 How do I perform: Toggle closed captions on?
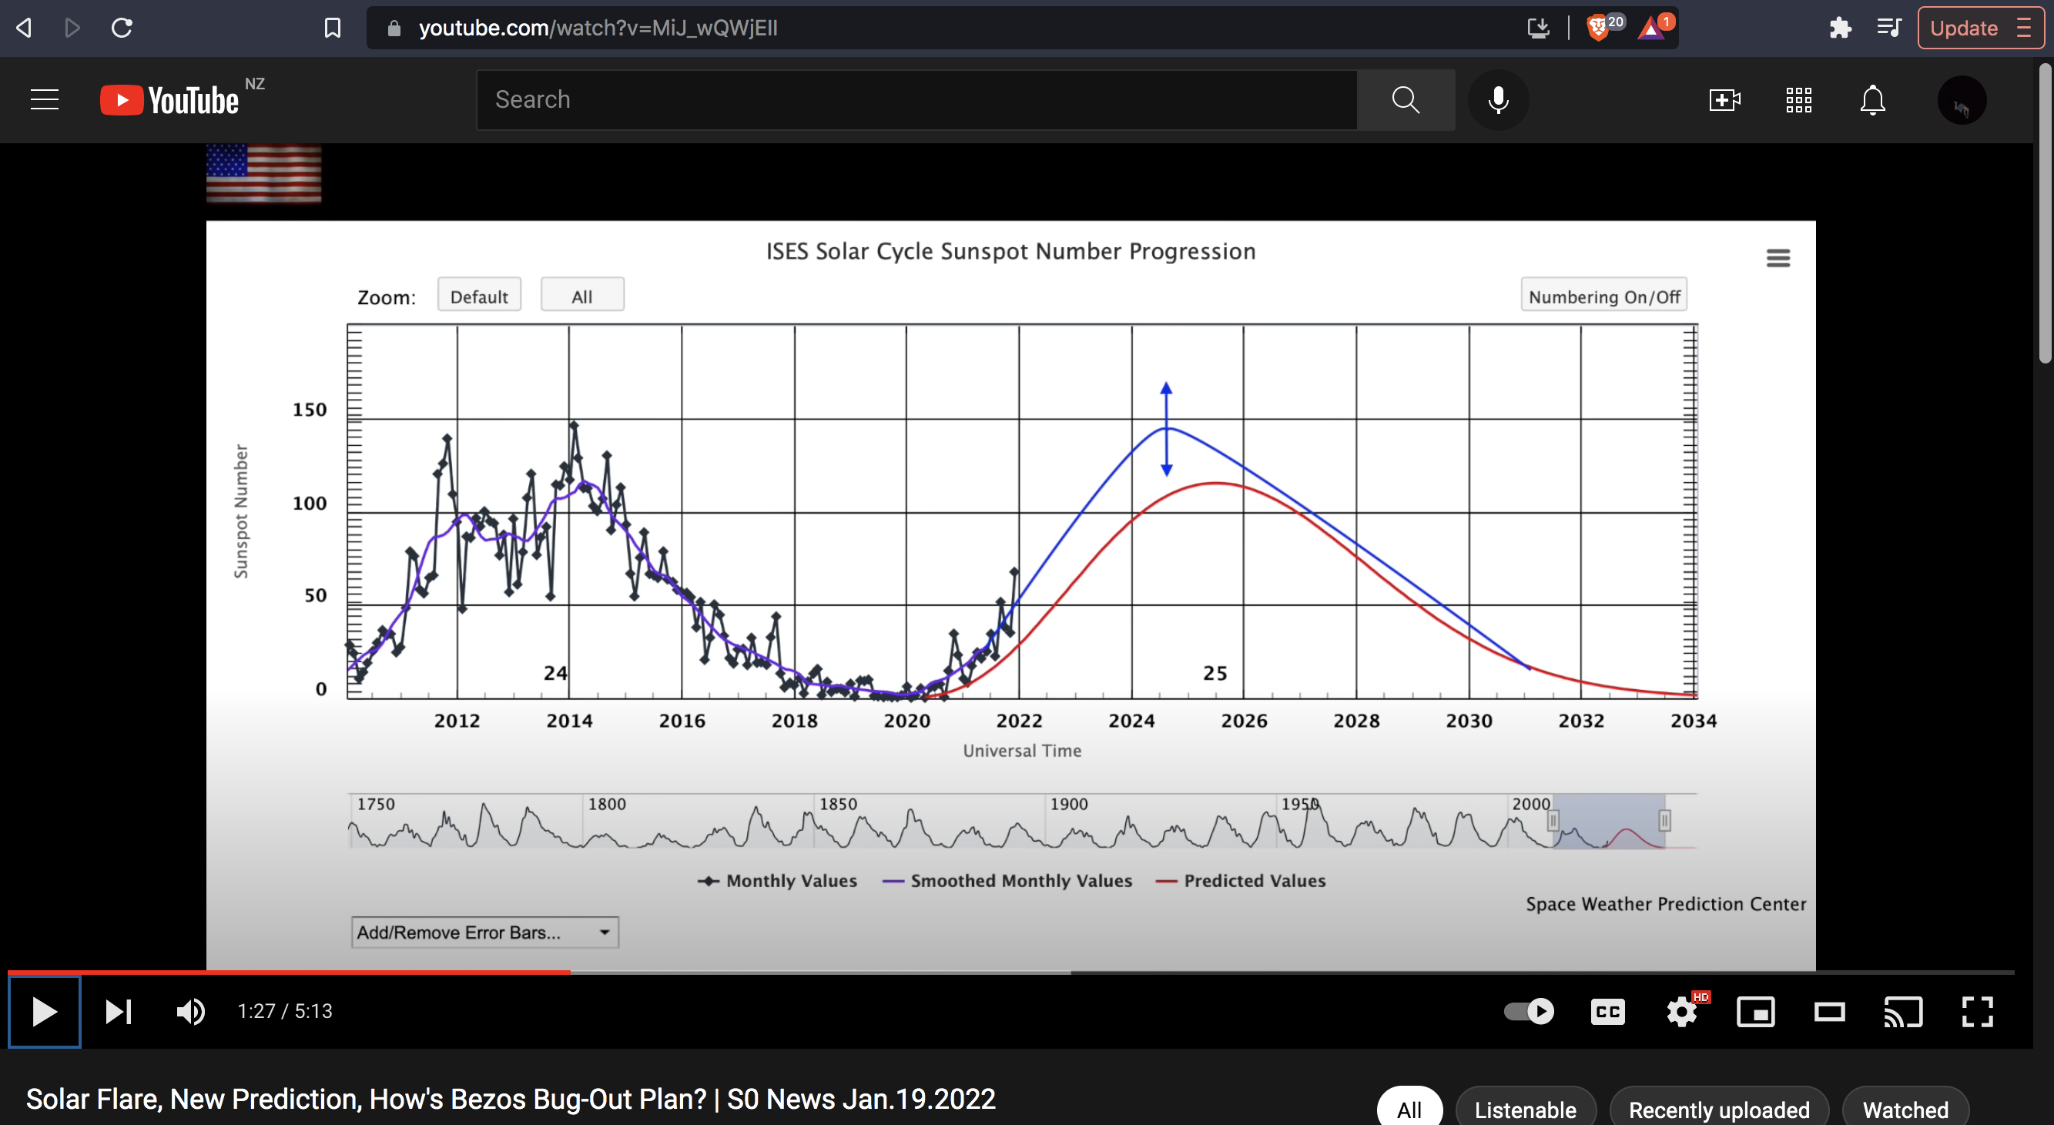pyautogui.click(x=1607, y=1012)
